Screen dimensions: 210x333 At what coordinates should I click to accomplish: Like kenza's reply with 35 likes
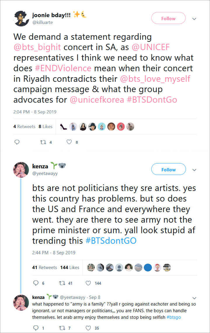coord(88,328)
